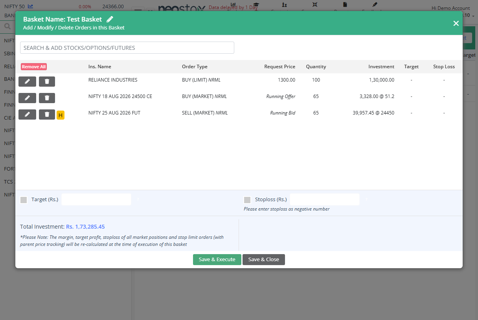Click Save & Close button

coord(264,260)
